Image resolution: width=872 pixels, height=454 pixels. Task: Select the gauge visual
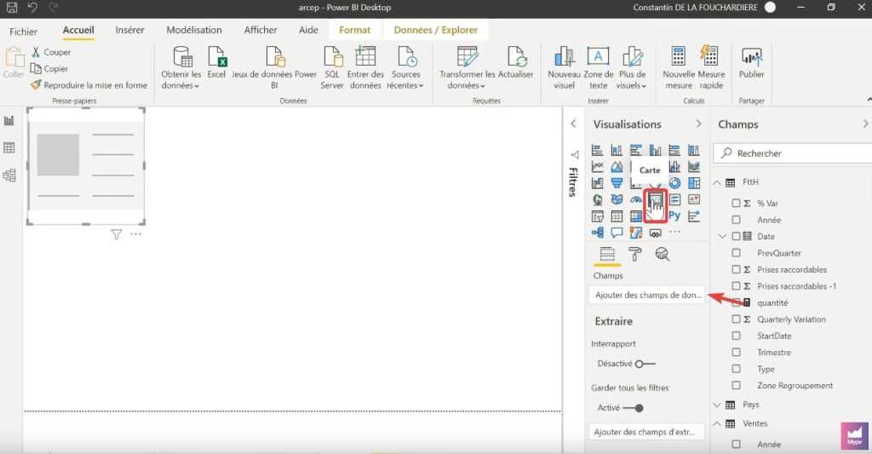coord(635,199)
